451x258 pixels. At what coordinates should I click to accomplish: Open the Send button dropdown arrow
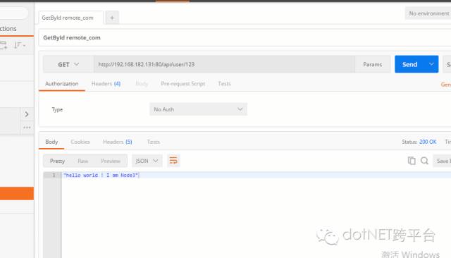click(x=431, y=64)
